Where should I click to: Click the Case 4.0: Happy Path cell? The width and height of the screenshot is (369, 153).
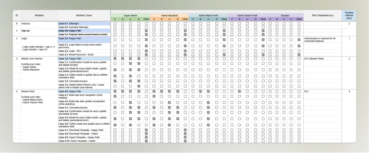[84, 91]
